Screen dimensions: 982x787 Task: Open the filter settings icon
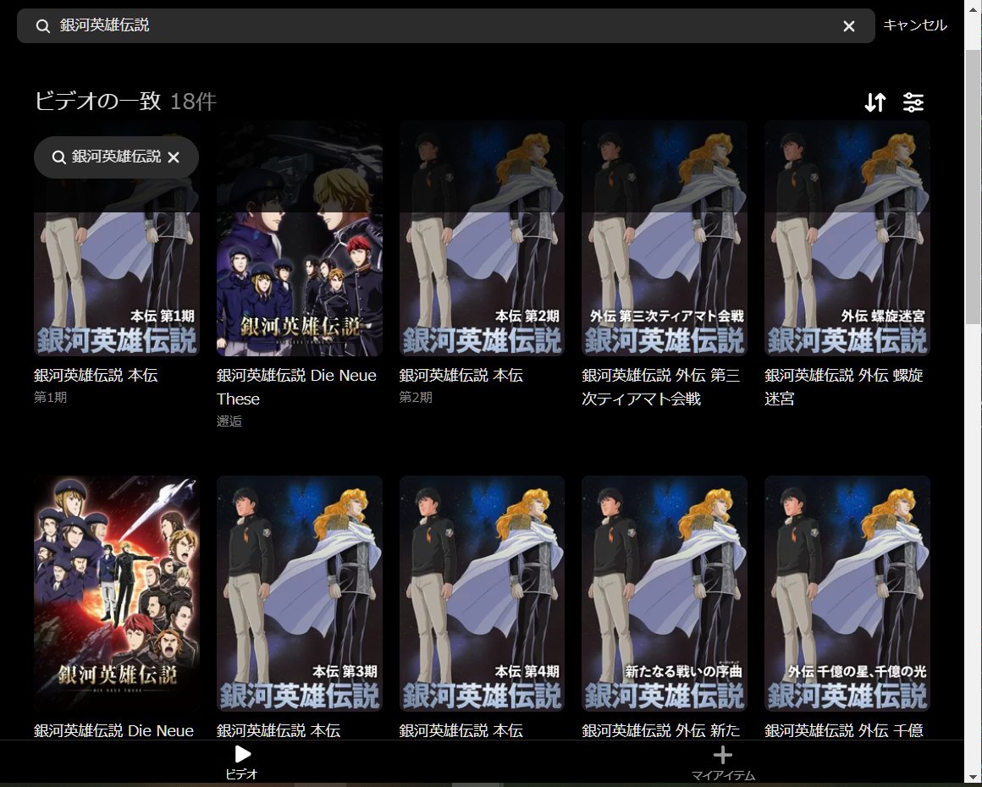(913, 102)
